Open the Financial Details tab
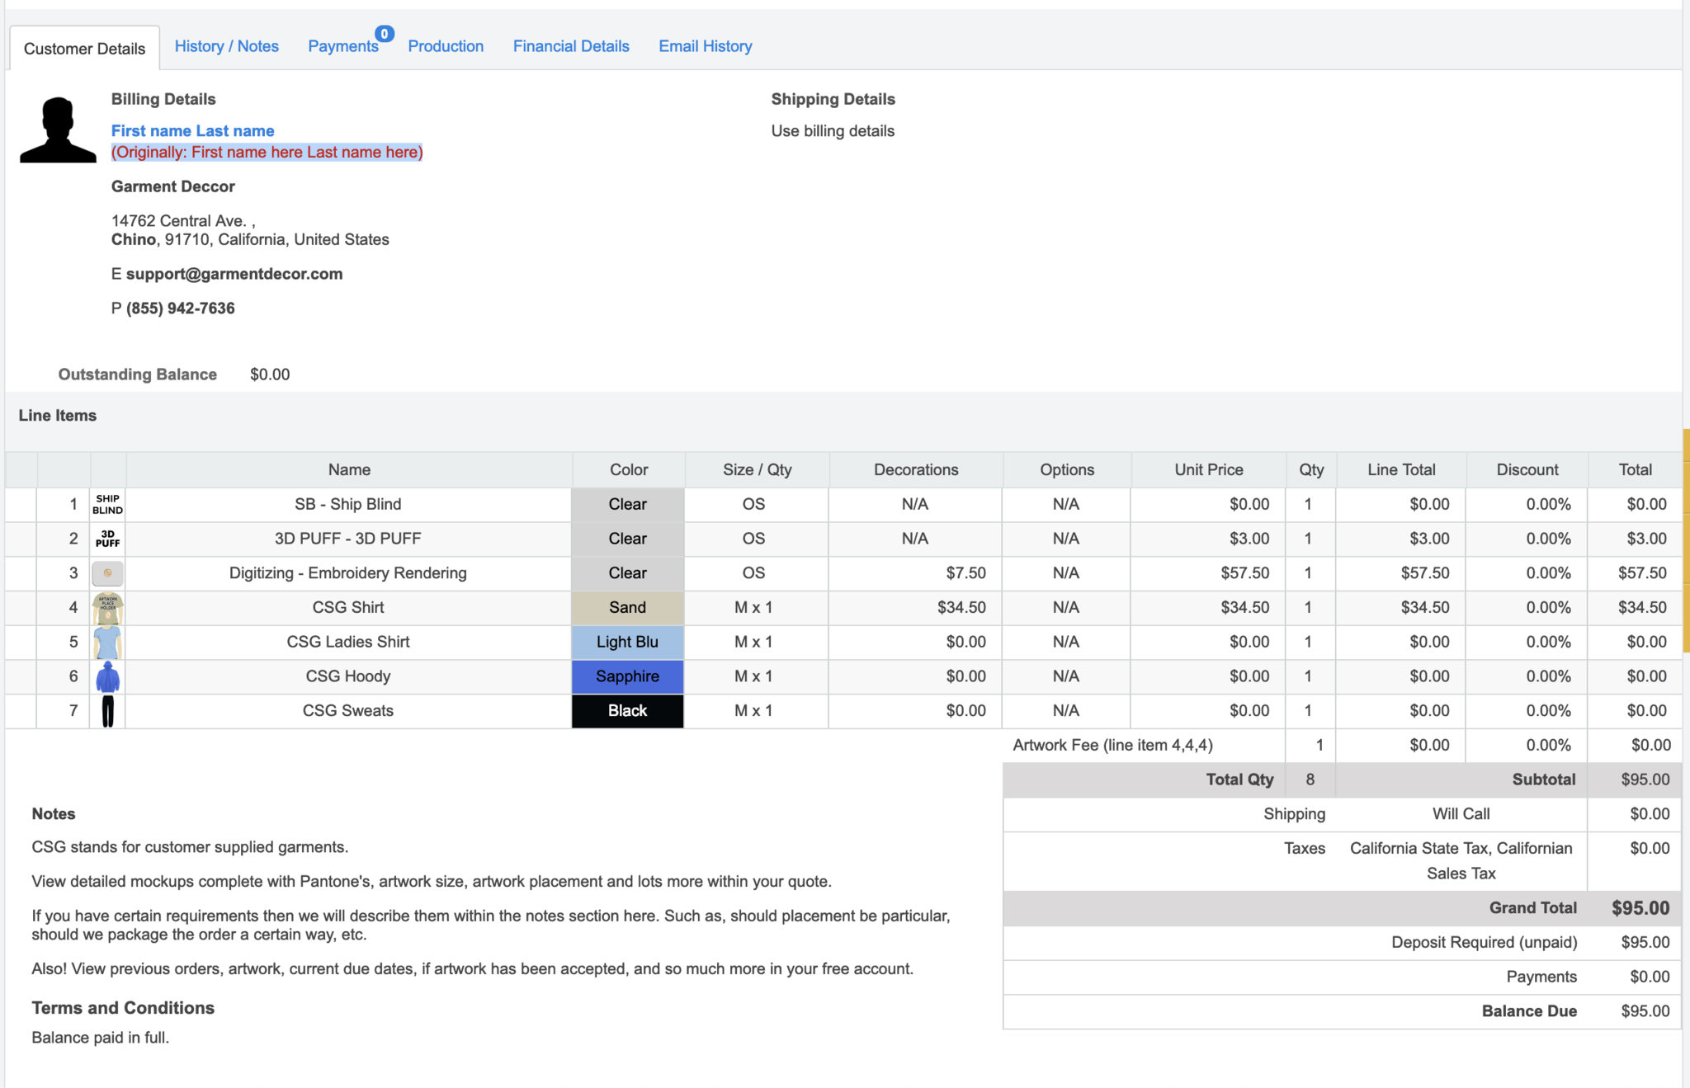Image resolution: width=1690 pixels, height=1088 pixels. 571,46
